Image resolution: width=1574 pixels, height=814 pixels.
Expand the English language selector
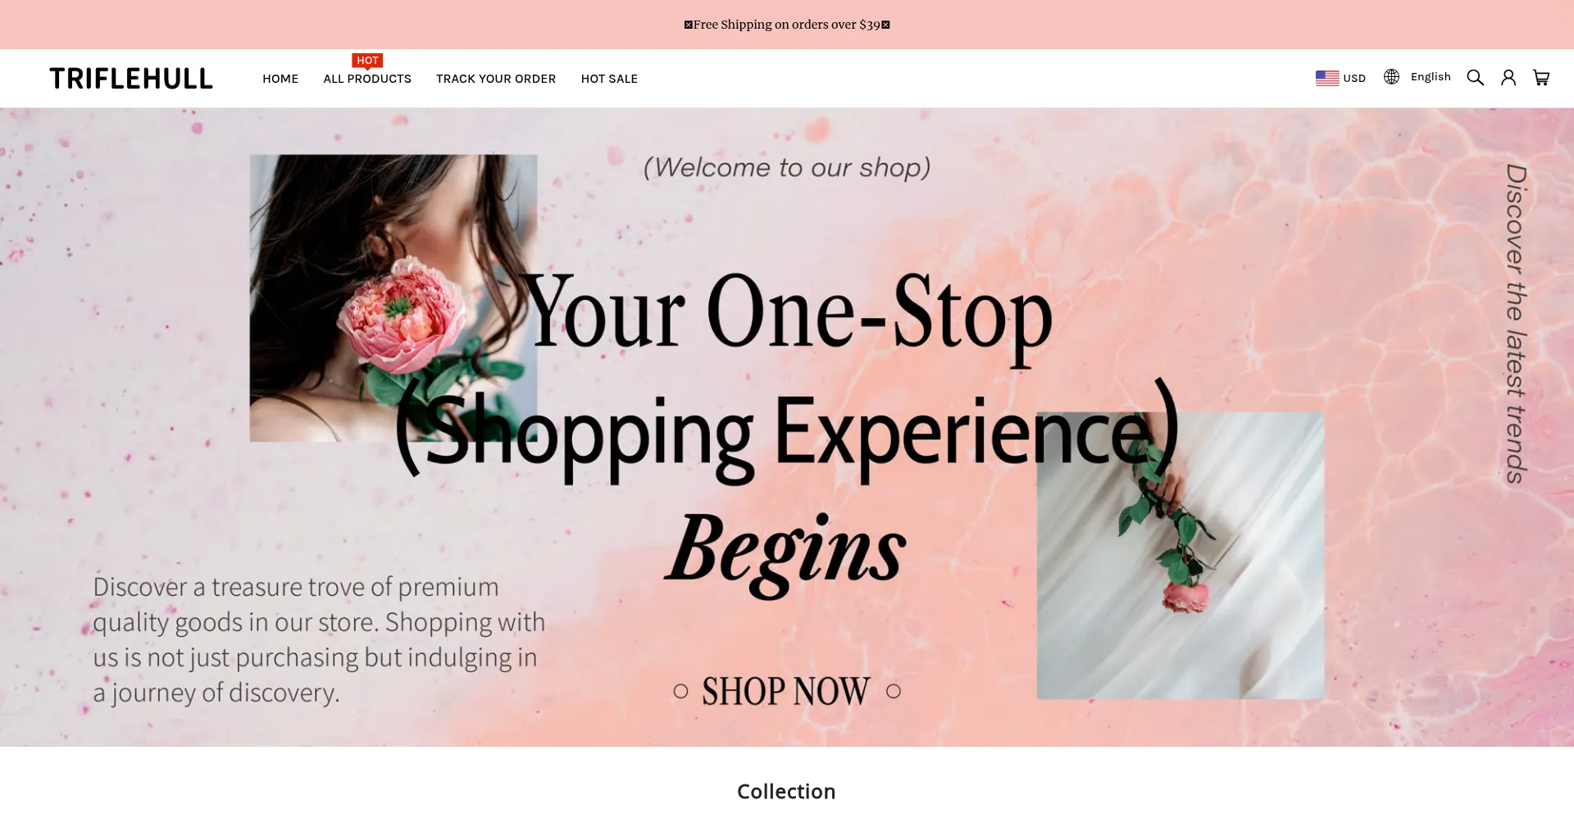(x=1417, y=77)
